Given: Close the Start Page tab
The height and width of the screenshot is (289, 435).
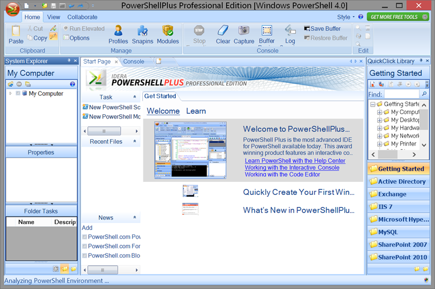Looking at the screenshot, I should [x=116, y=62].
